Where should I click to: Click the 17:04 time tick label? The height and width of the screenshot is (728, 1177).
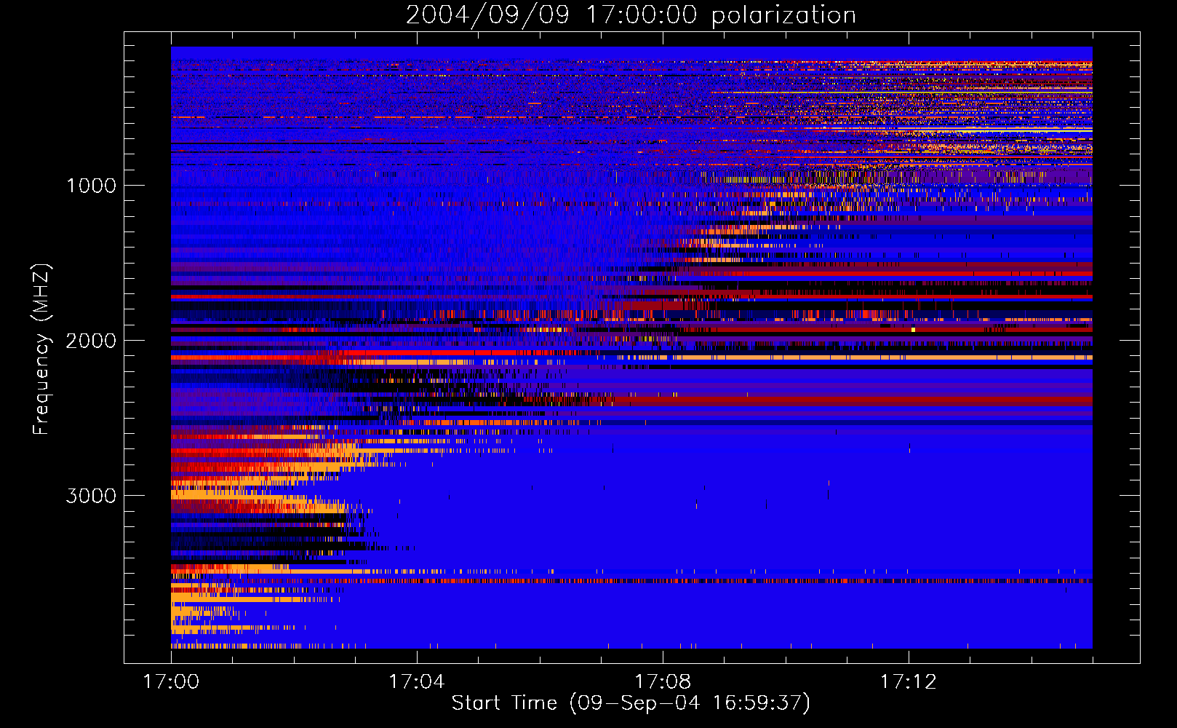pos(417,681)
